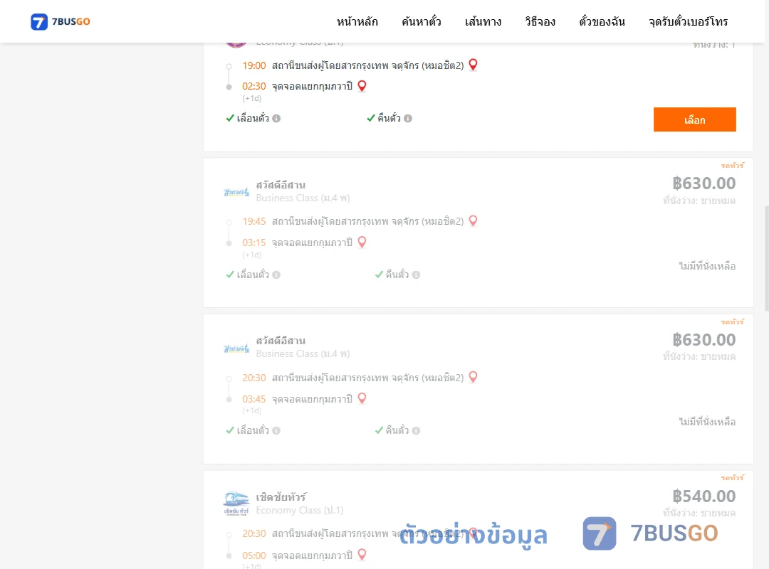Go to หน้าหลัก menu item
The height and width of the screenshot is (569, 769).
[357, 21]
